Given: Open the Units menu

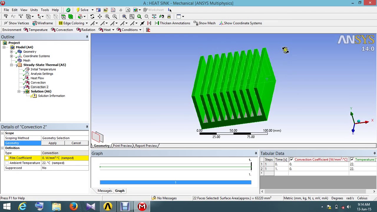Looking at the screenshot, I should [34, 10].
